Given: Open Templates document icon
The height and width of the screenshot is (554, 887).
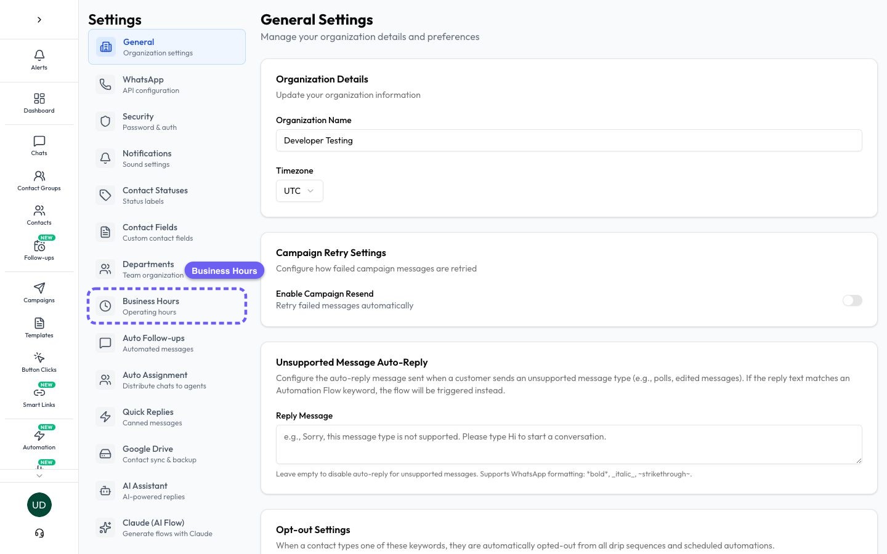Looking at the screenshot, I should pyautogui.click(x=39, y=323).
